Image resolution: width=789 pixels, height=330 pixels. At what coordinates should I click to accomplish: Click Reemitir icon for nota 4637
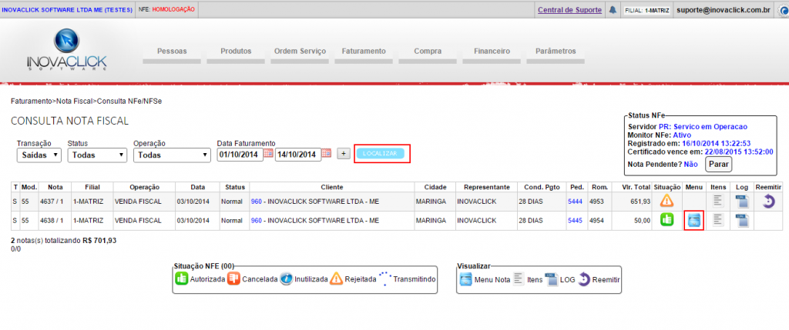pos(767,201)
